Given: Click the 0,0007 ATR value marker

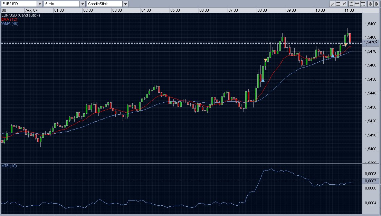Looking at the screenshot, I should [371, 181].
